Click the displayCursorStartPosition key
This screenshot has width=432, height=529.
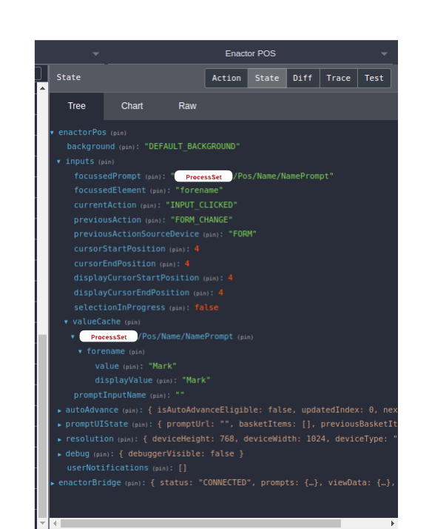(136, 278)
